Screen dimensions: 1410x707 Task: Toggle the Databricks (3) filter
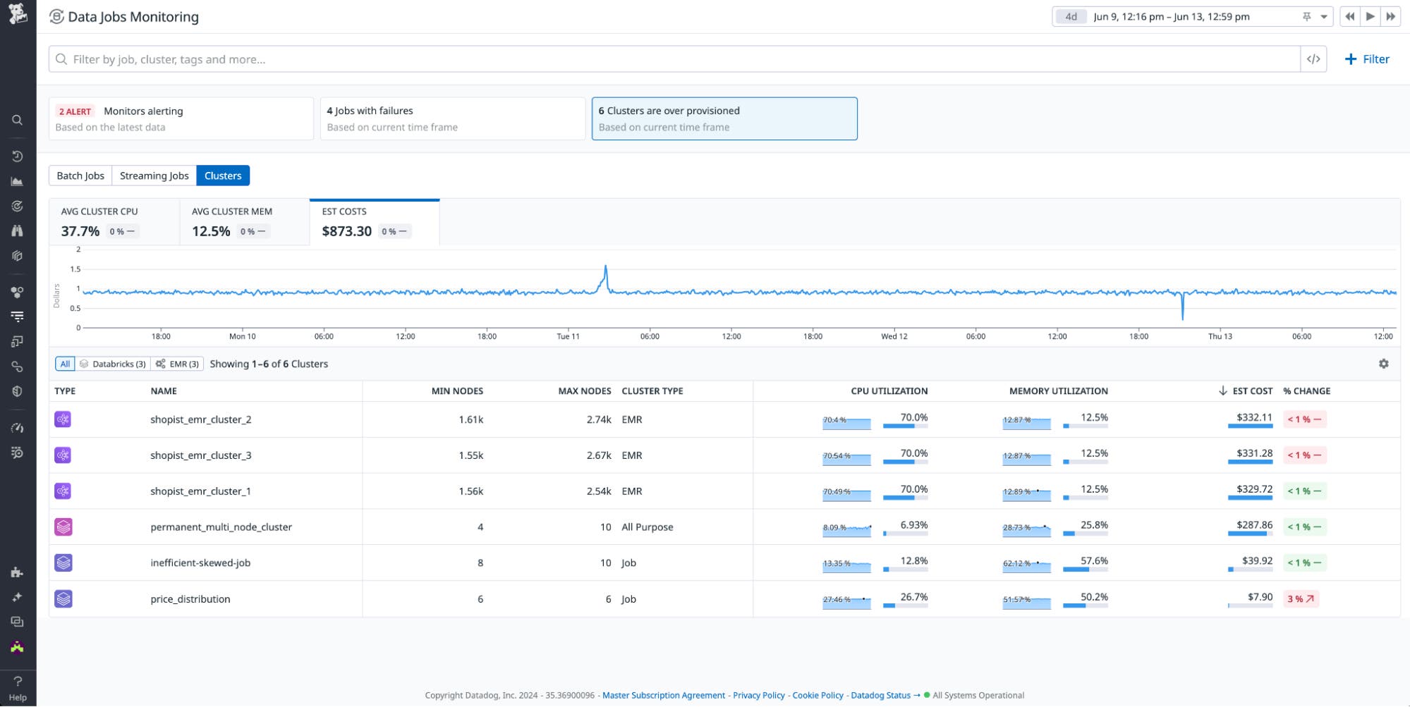(x=113, y=364)
